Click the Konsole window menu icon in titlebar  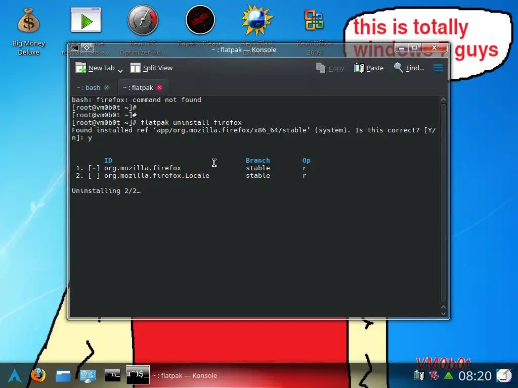(75, 48)
